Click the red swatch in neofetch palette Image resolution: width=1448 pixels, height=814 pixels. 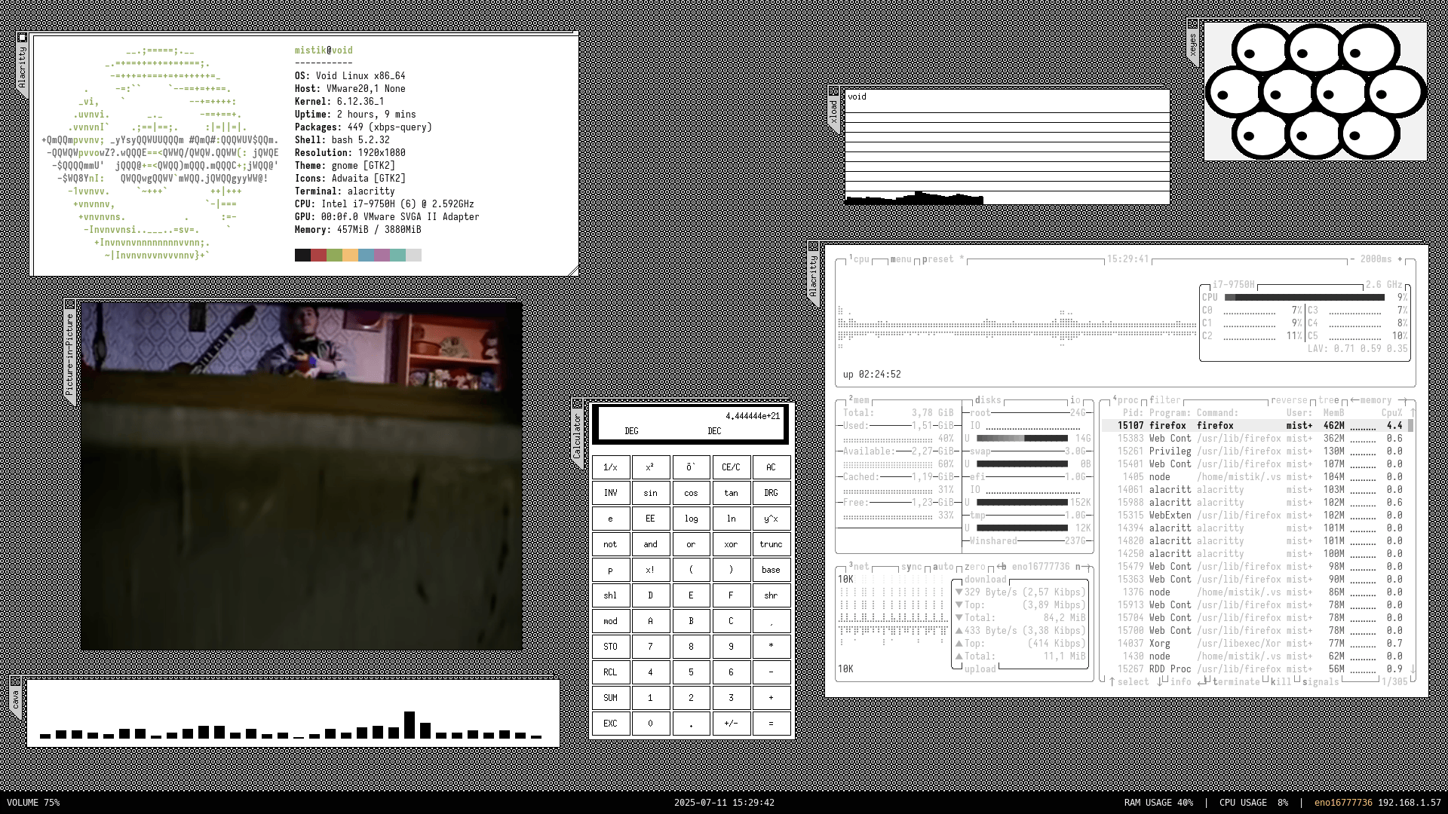point(318,256)
